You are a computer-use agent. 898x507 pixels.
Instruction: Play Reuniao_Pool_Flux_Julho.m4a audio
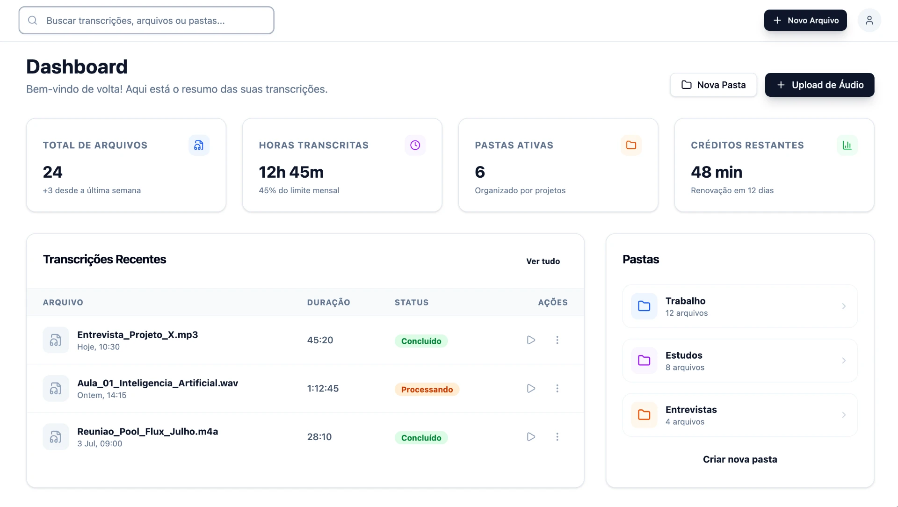531,437
